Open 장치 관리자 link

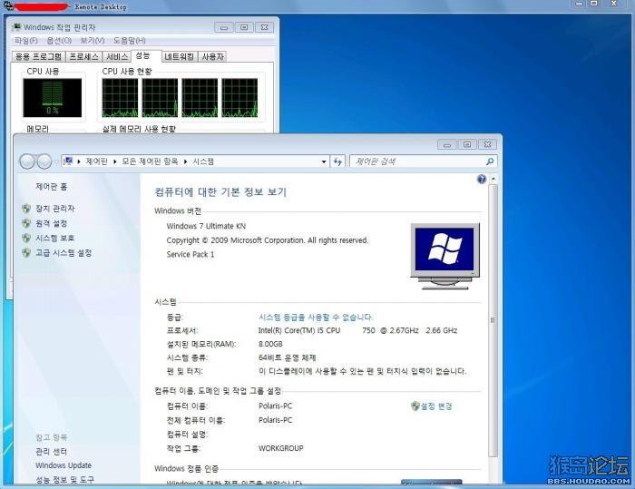point(55,209)
